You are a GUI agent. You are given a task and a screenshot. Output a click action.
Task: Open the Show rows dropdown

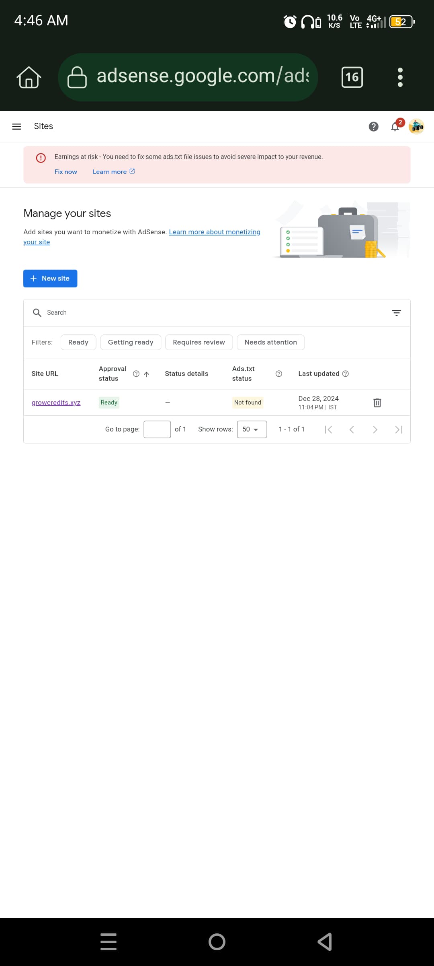(252, 429)
